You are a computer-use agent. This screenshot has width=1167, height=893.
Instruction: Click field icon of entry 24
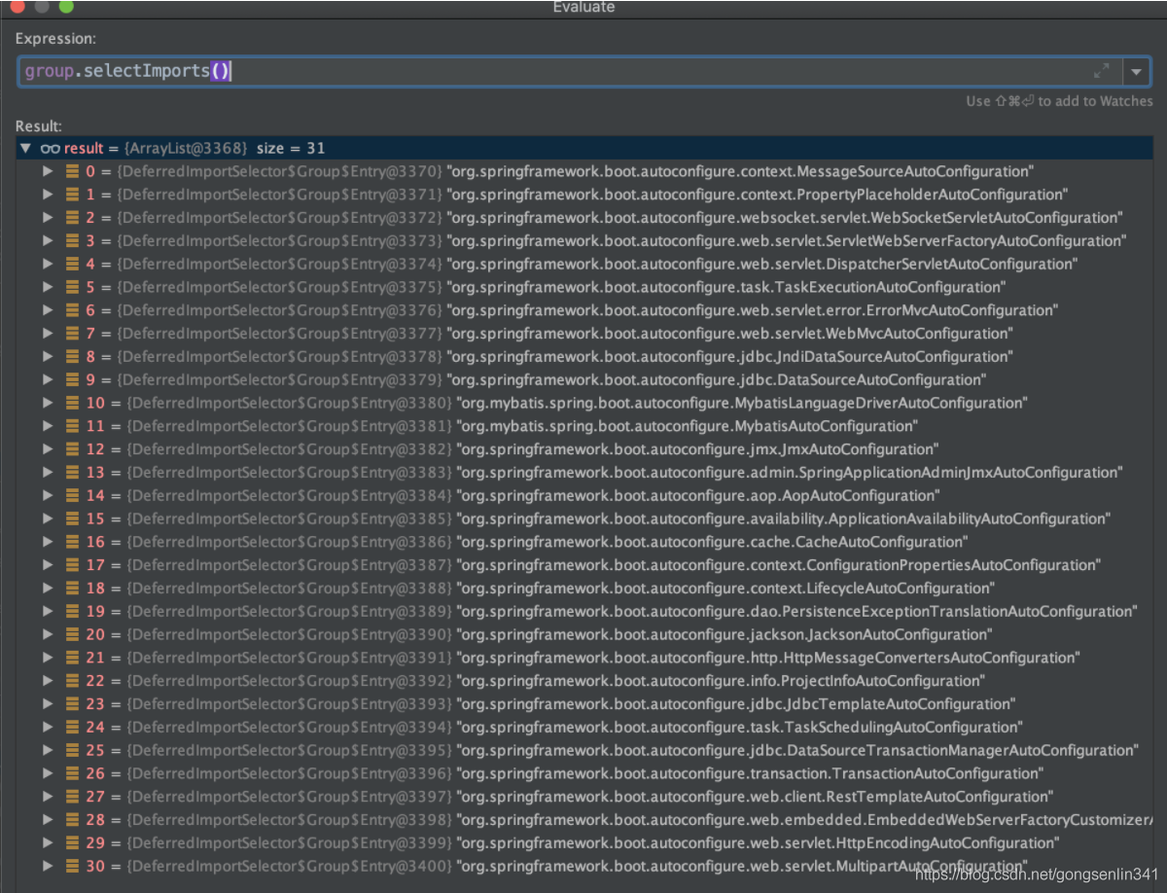coord(72,728)
